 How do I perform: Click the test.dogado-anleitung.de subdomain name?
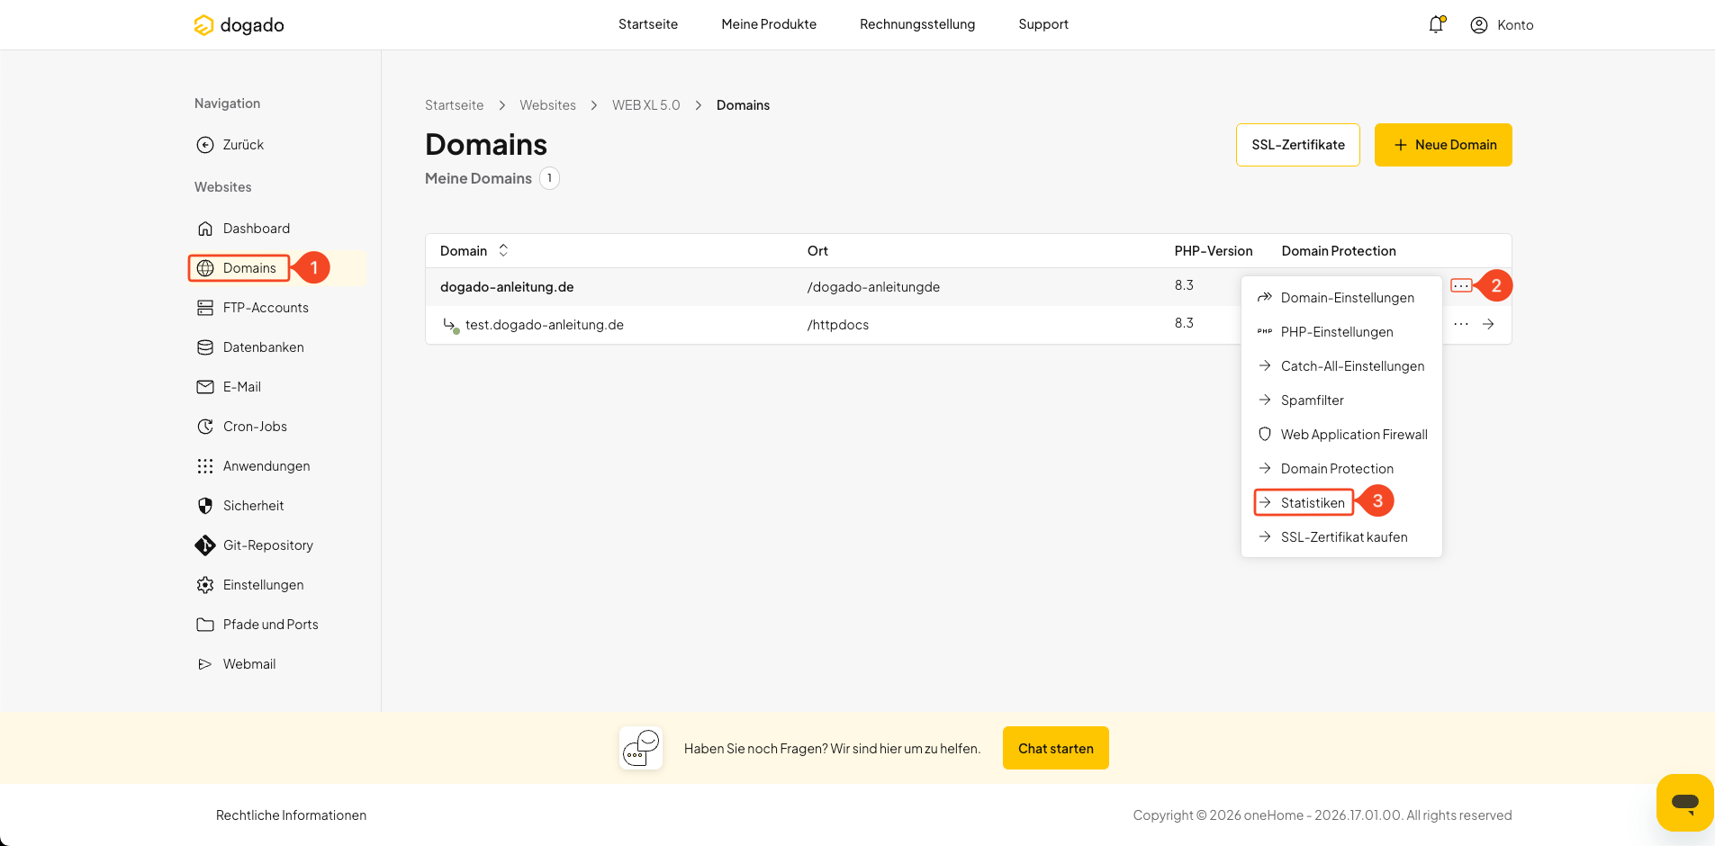[545, 325]
